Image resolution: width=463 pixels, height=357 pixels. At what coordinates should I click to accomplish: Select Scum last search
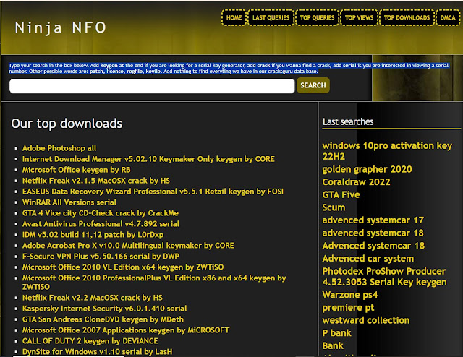pos(334,207)
